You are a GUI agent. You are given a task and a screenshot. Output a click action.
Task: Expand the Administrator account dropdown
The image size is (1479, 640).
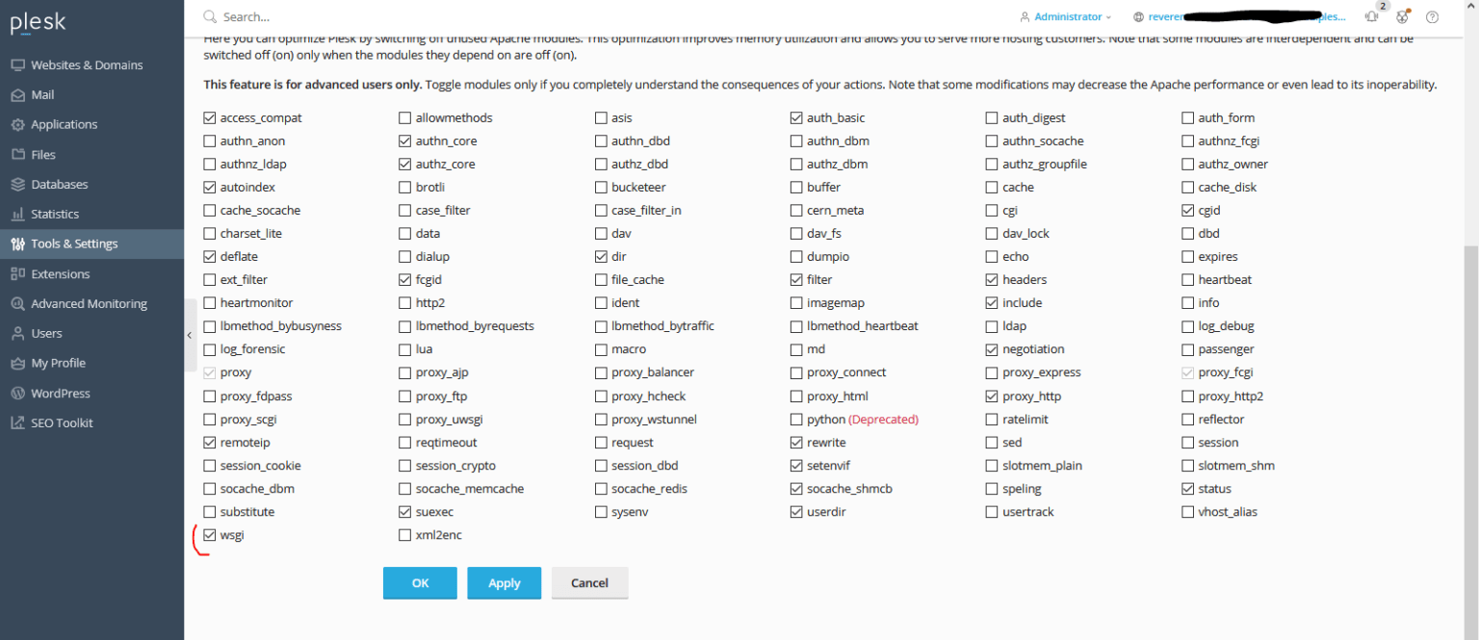[x=1066, y=17]
